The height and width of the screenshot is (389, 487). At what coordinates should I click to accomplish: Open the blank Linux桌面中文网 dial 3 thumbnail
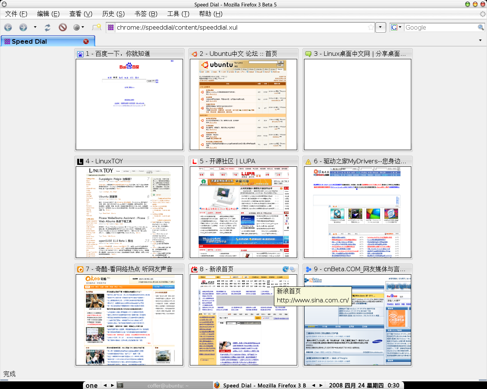pyautogui.click(x=358, y=104)
